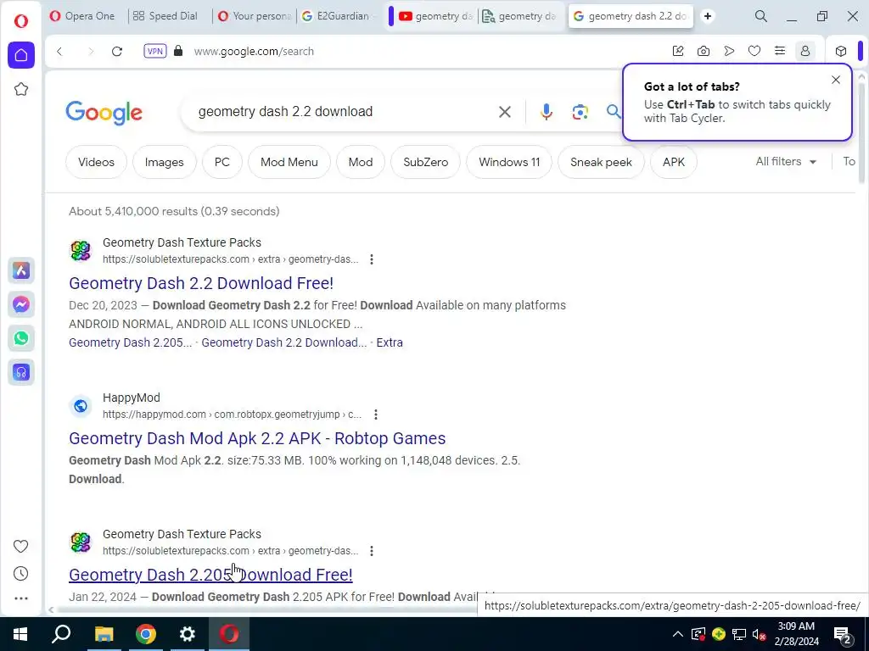Search by image with Google Lens icon

580,112
